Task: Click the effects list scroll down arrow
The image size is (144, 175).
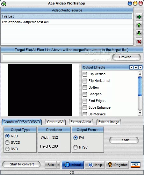Action: (x=140, y=113)
